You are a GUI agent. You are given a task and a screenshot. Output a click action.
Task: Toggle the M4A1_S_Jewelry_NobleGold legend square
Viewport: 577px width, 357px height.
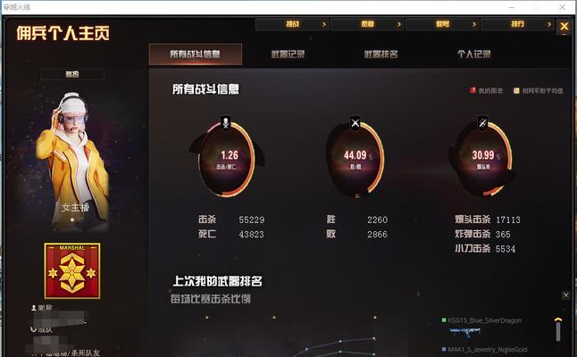(444, 349)
